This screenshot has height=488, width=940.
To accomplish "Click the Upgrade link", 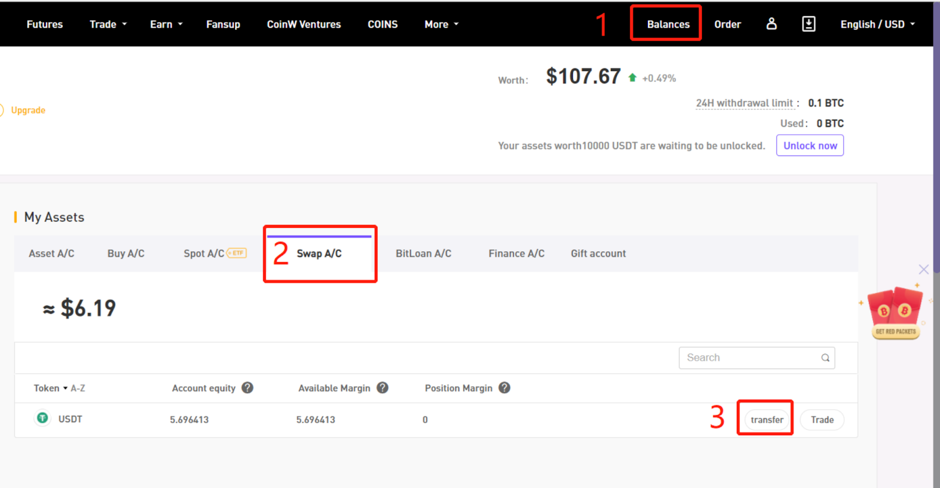I will (x=28, y=110).
